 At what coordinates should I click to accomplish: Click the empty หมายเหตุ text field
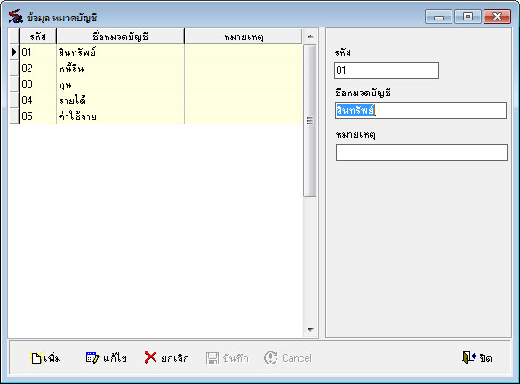pos(421,152)
